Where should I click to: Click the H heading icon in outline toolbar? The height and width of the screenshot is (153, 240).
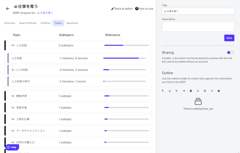point(198,91)
